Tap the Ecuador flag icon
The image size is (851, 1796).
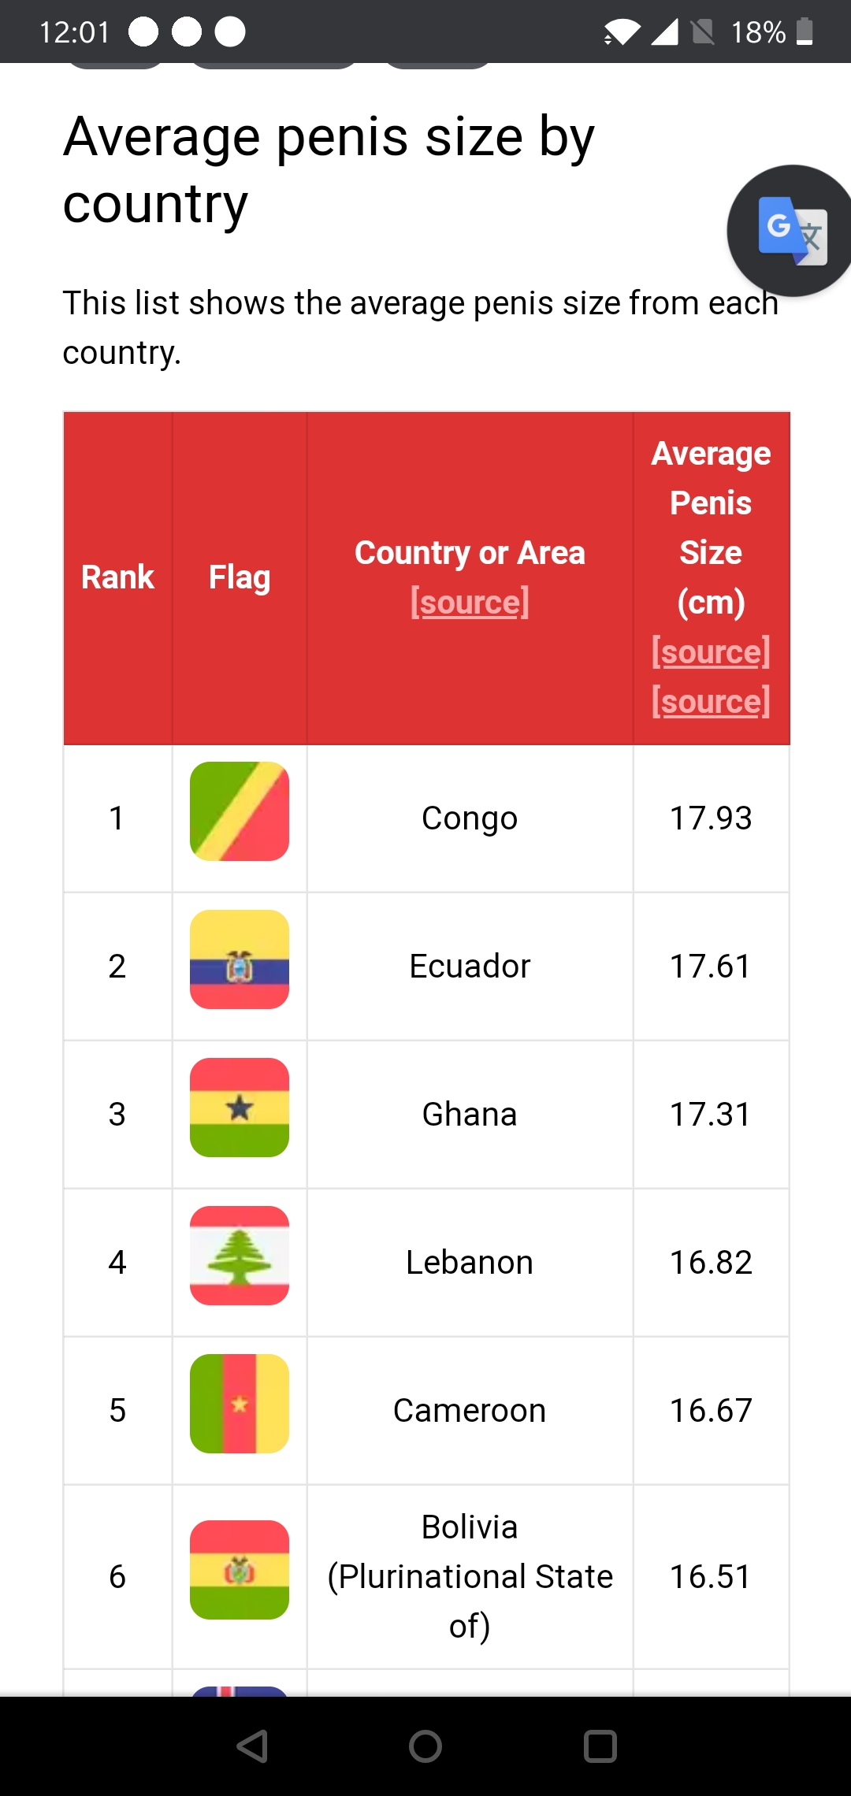240,959
